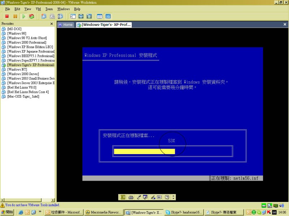
Task: Open the Snapshot Manager wrench icon
Action: pyautogui.click(x=60, y=16)
